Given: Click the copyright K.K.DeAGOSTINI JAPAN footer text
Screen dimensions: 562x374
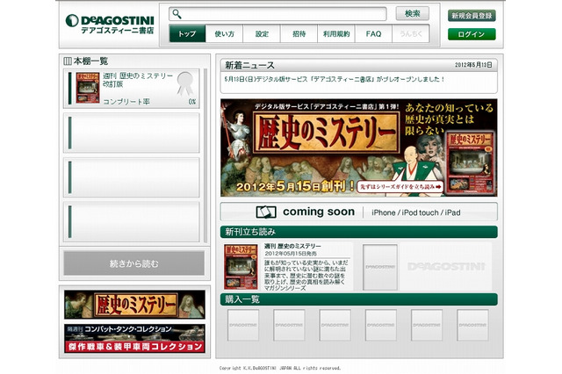Looking at the screenshot, I should (280, 368).
